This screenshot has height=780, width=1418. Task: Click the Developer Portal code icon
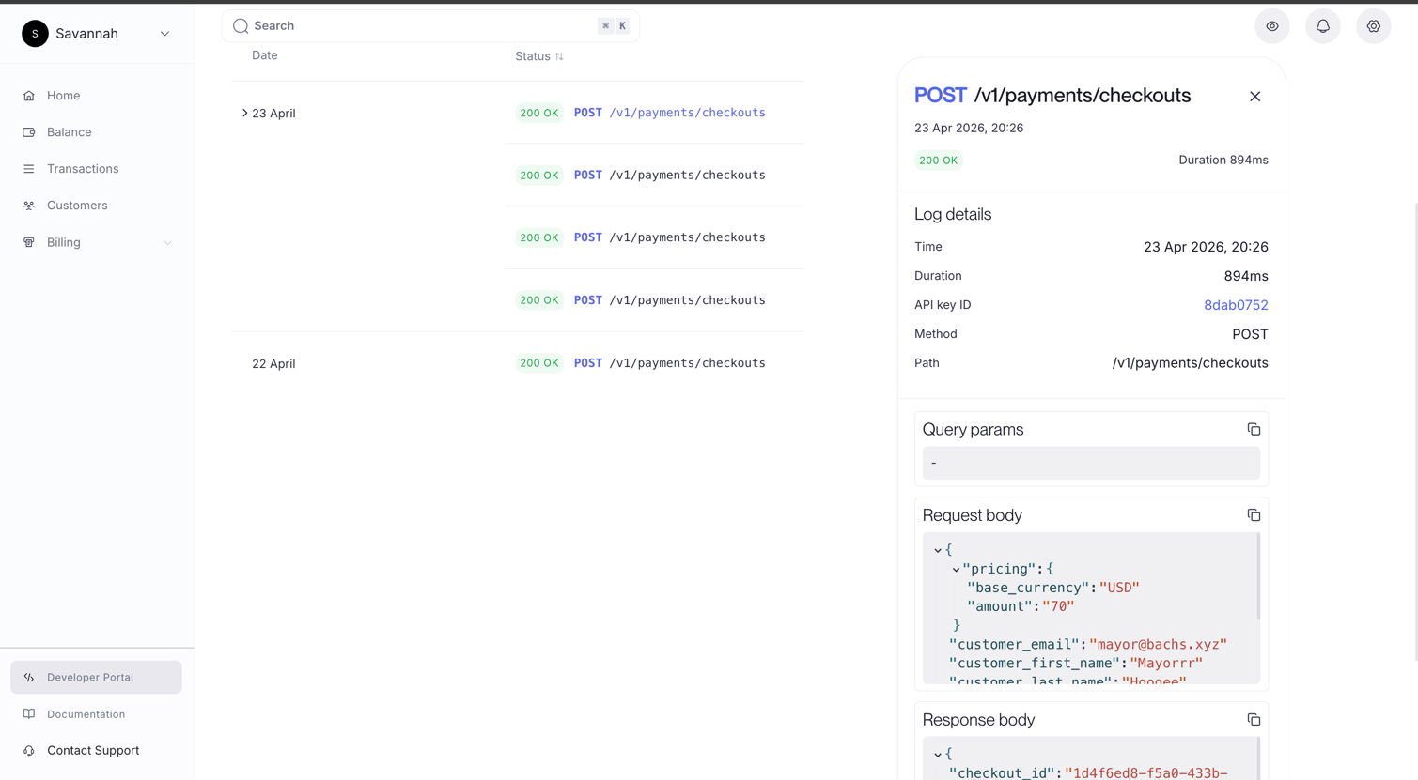pyautogui.click(x=29, y=678)
